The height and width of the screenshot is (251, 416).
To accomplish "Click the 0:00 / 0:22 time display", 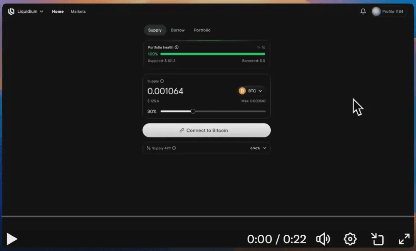I will (277, 239).
